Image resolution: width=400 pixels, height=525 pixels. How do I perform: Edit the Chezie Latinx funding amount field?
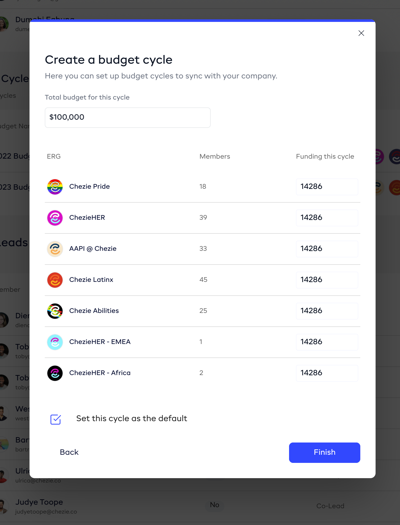tap(327, 280)
